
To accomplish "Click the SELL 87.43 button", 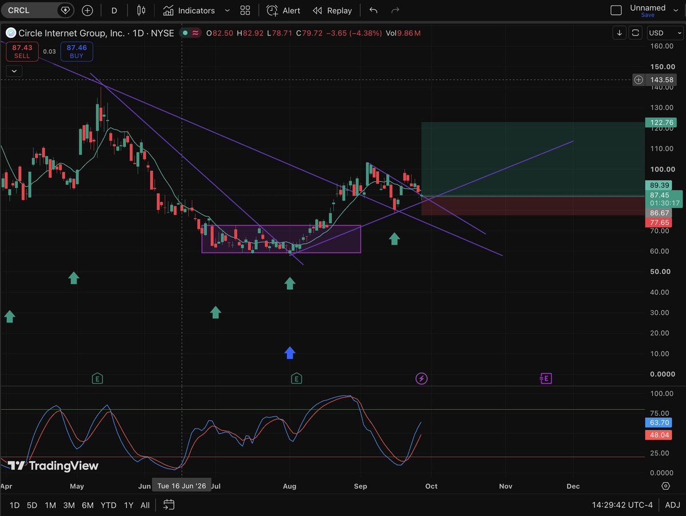I will (x=22, y=52).
